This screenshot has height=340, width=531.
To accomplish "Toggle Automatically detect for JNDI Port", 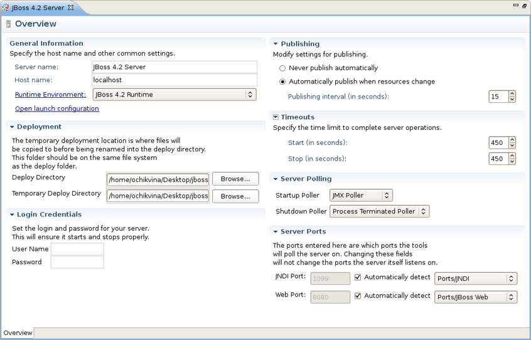I will pyautogui.click(x=358, y=277).
